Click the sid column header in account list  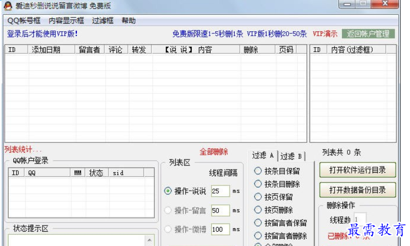click(126, 173)
